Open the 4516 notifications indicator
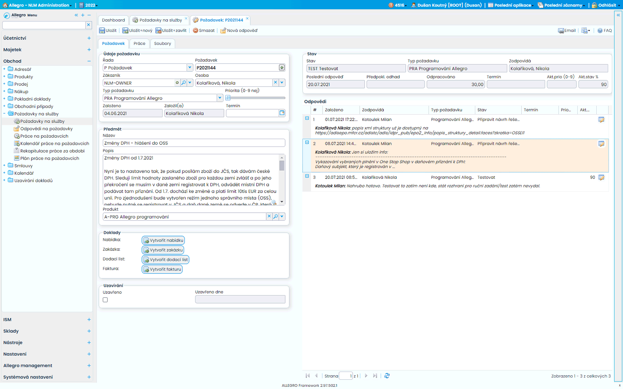The image size is (623, 389). pos(398,5)
